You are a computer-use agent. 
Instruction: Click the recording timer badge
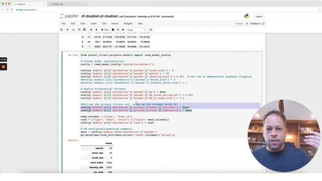(4, 59)
